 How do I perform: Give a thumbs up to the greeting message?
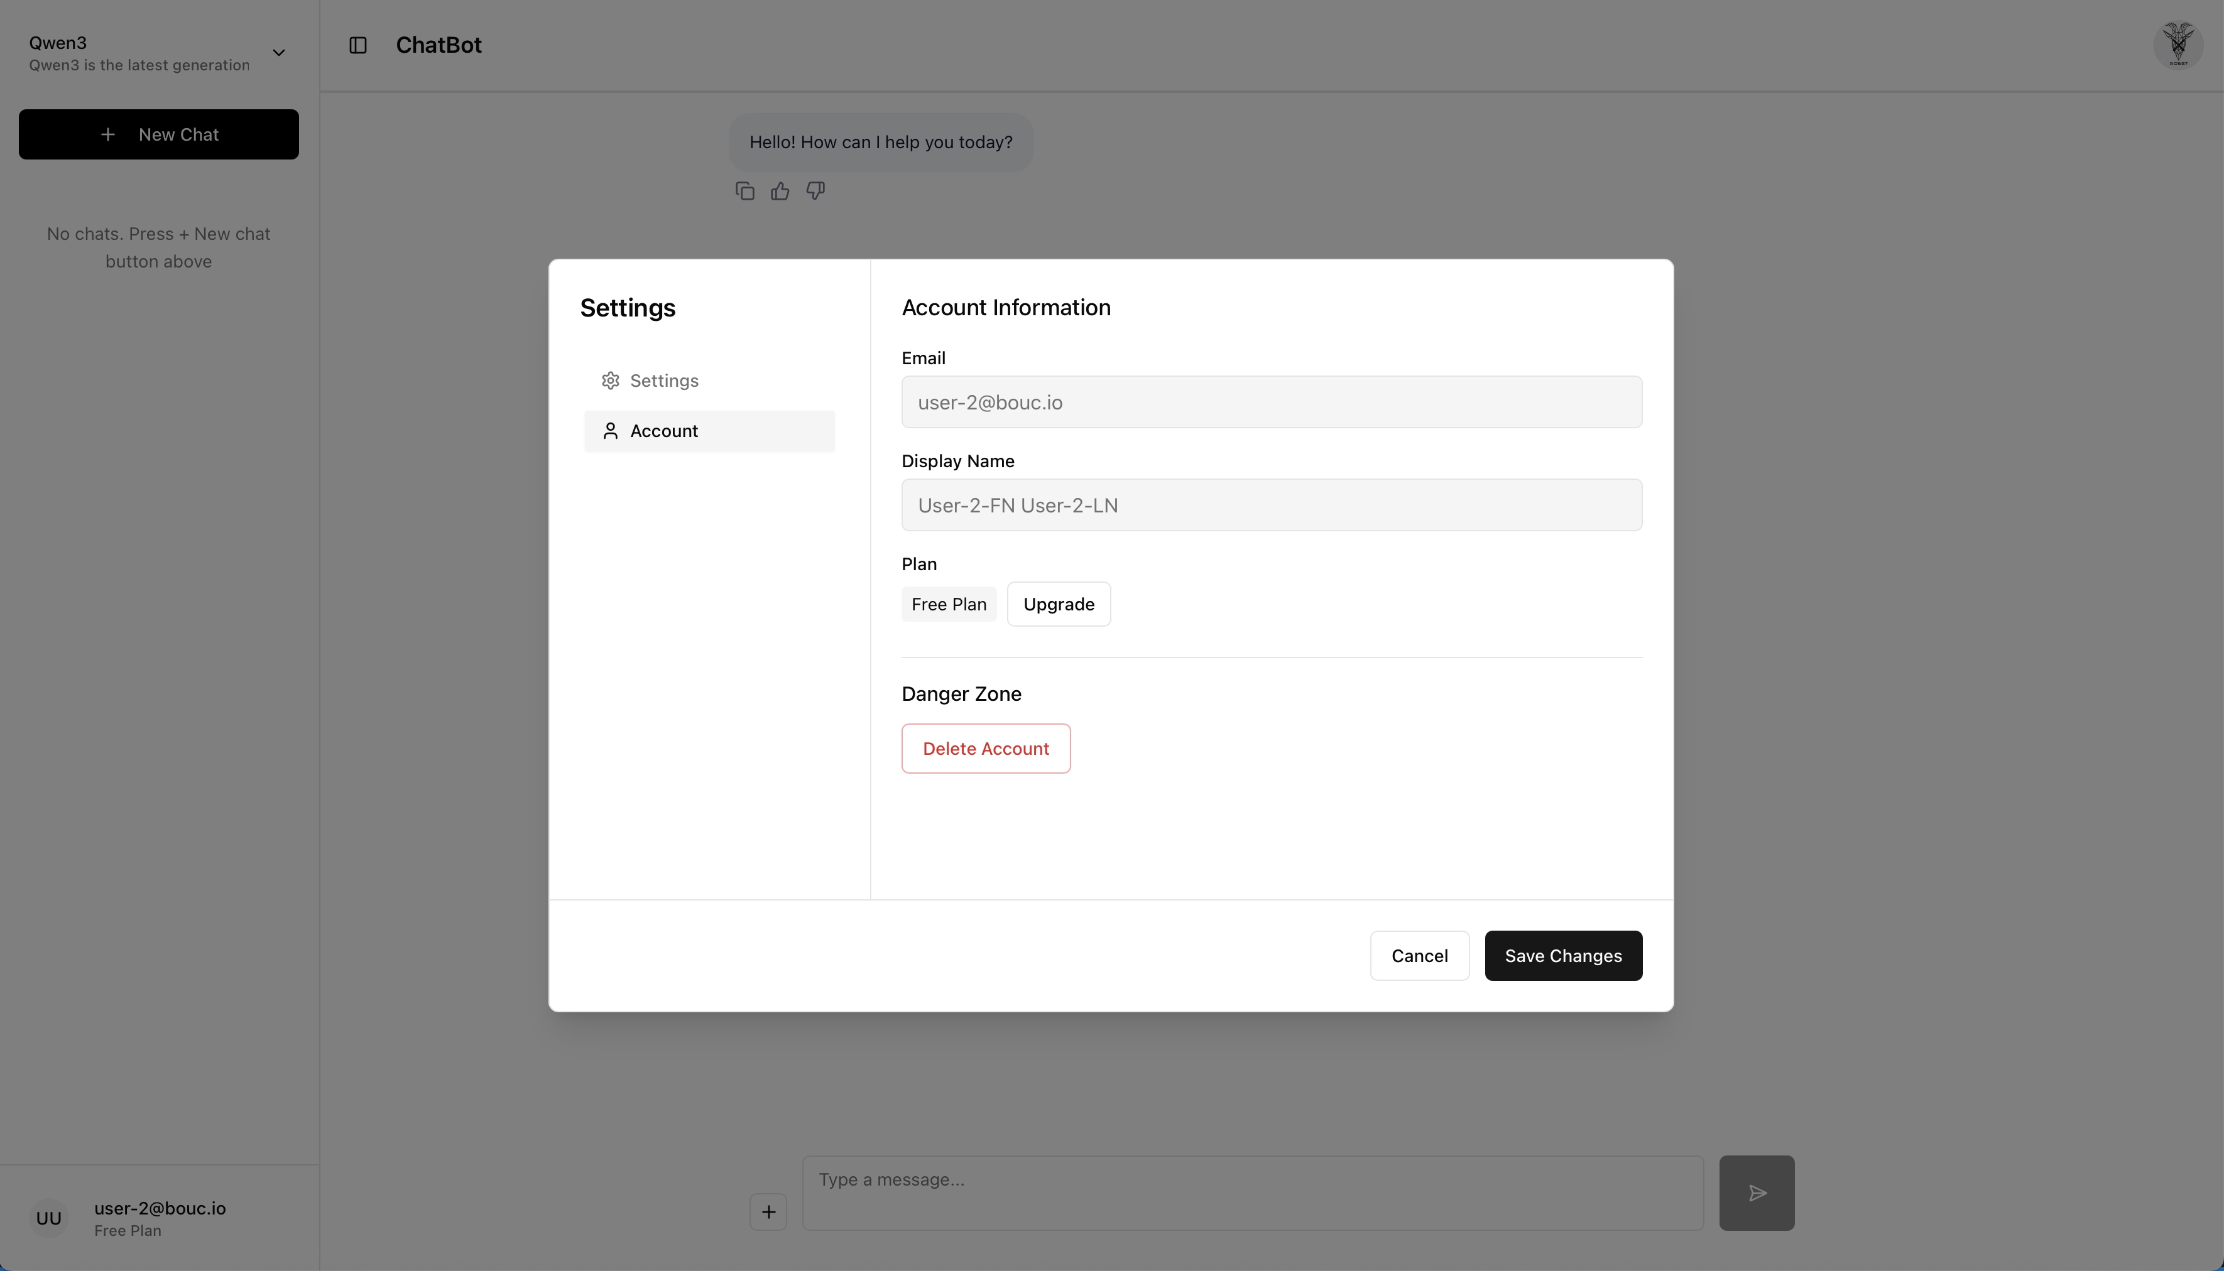click(779, 190)
